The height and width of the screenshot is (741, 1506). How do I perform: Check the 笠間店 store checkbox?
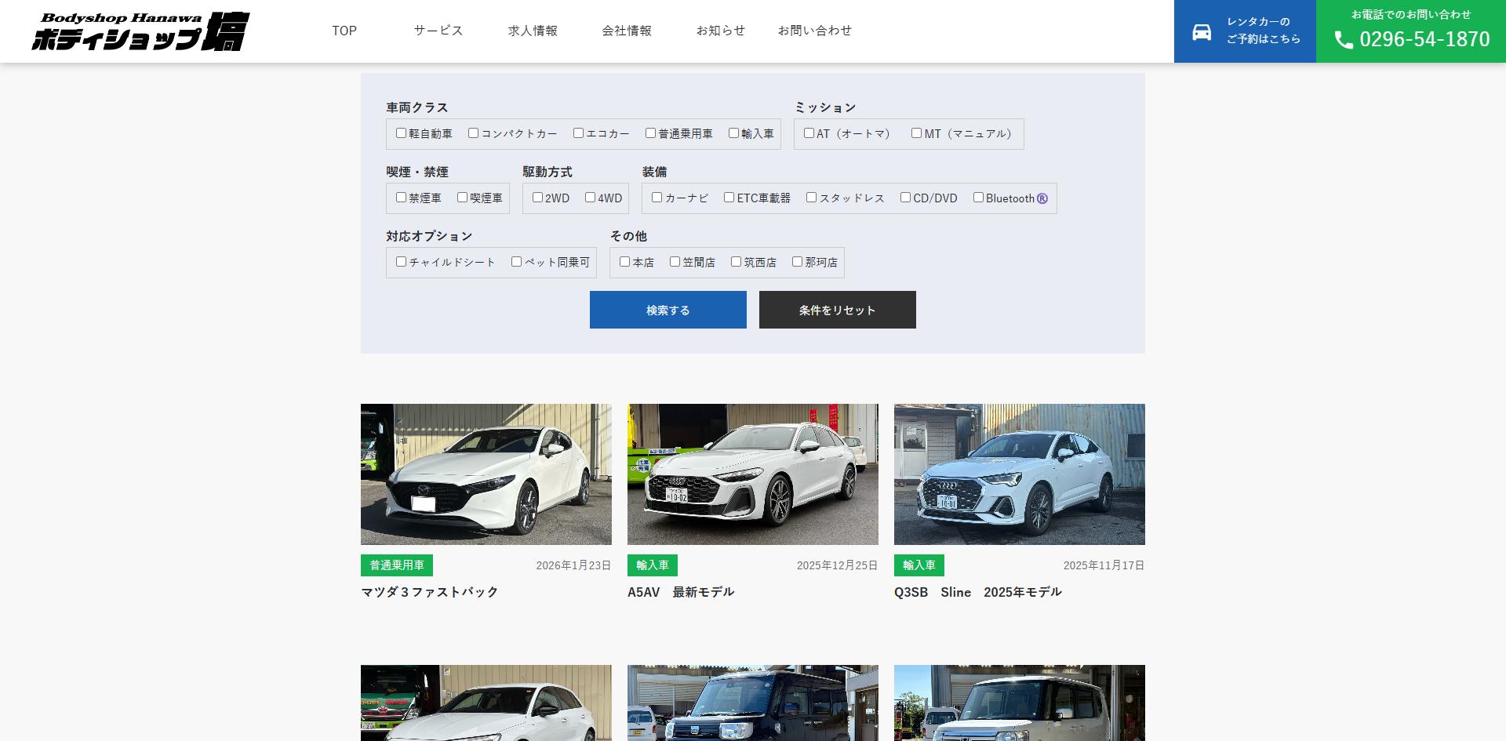tap(675, 262)
